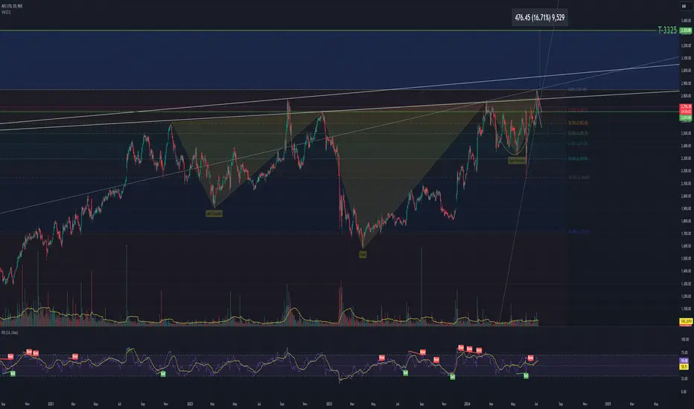This screenshot has height=409, width=694.
Task: Click the ACC LTD symbol legend title
Action: (12, 6)
